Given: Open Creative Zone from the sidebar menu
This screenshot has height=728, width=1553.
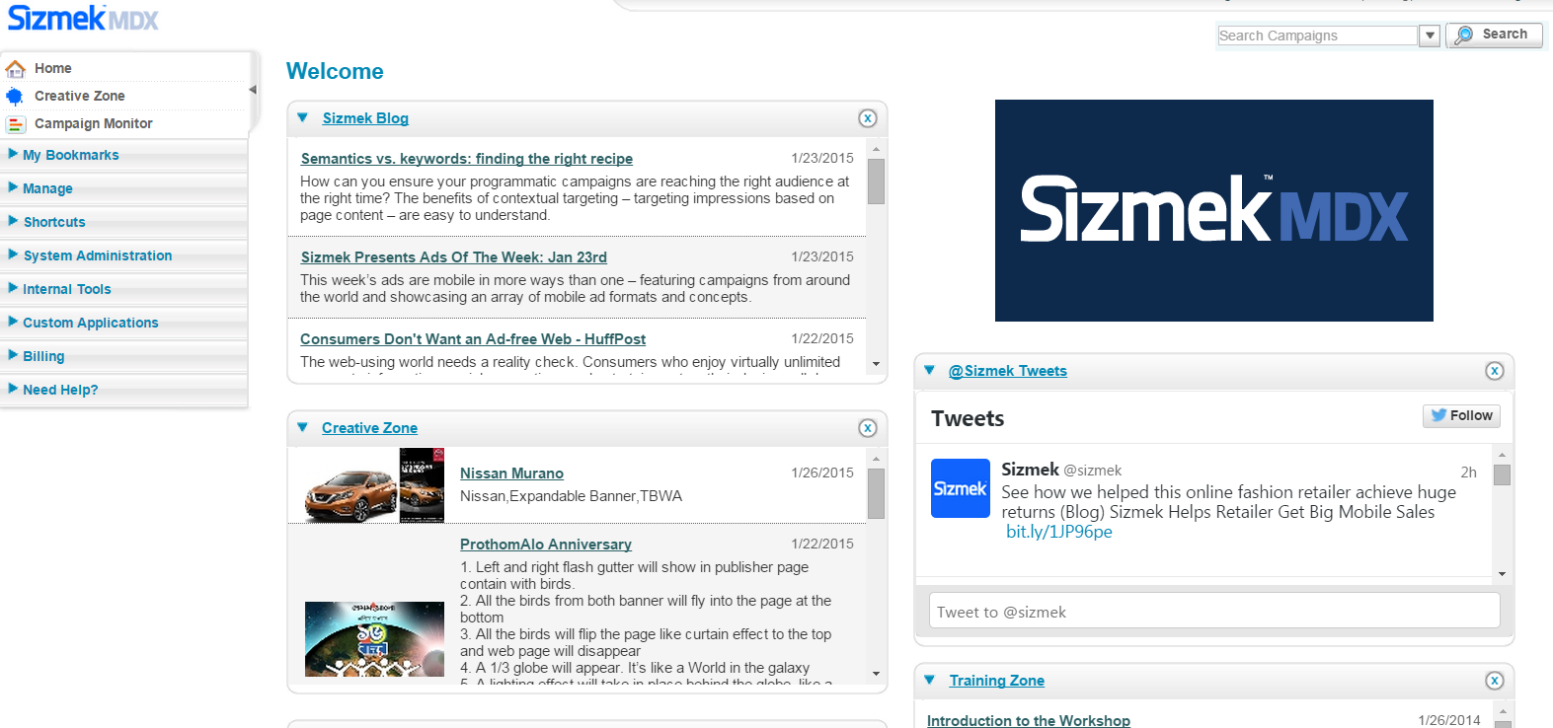Looking at the screenshot, I should click(80, 96).
